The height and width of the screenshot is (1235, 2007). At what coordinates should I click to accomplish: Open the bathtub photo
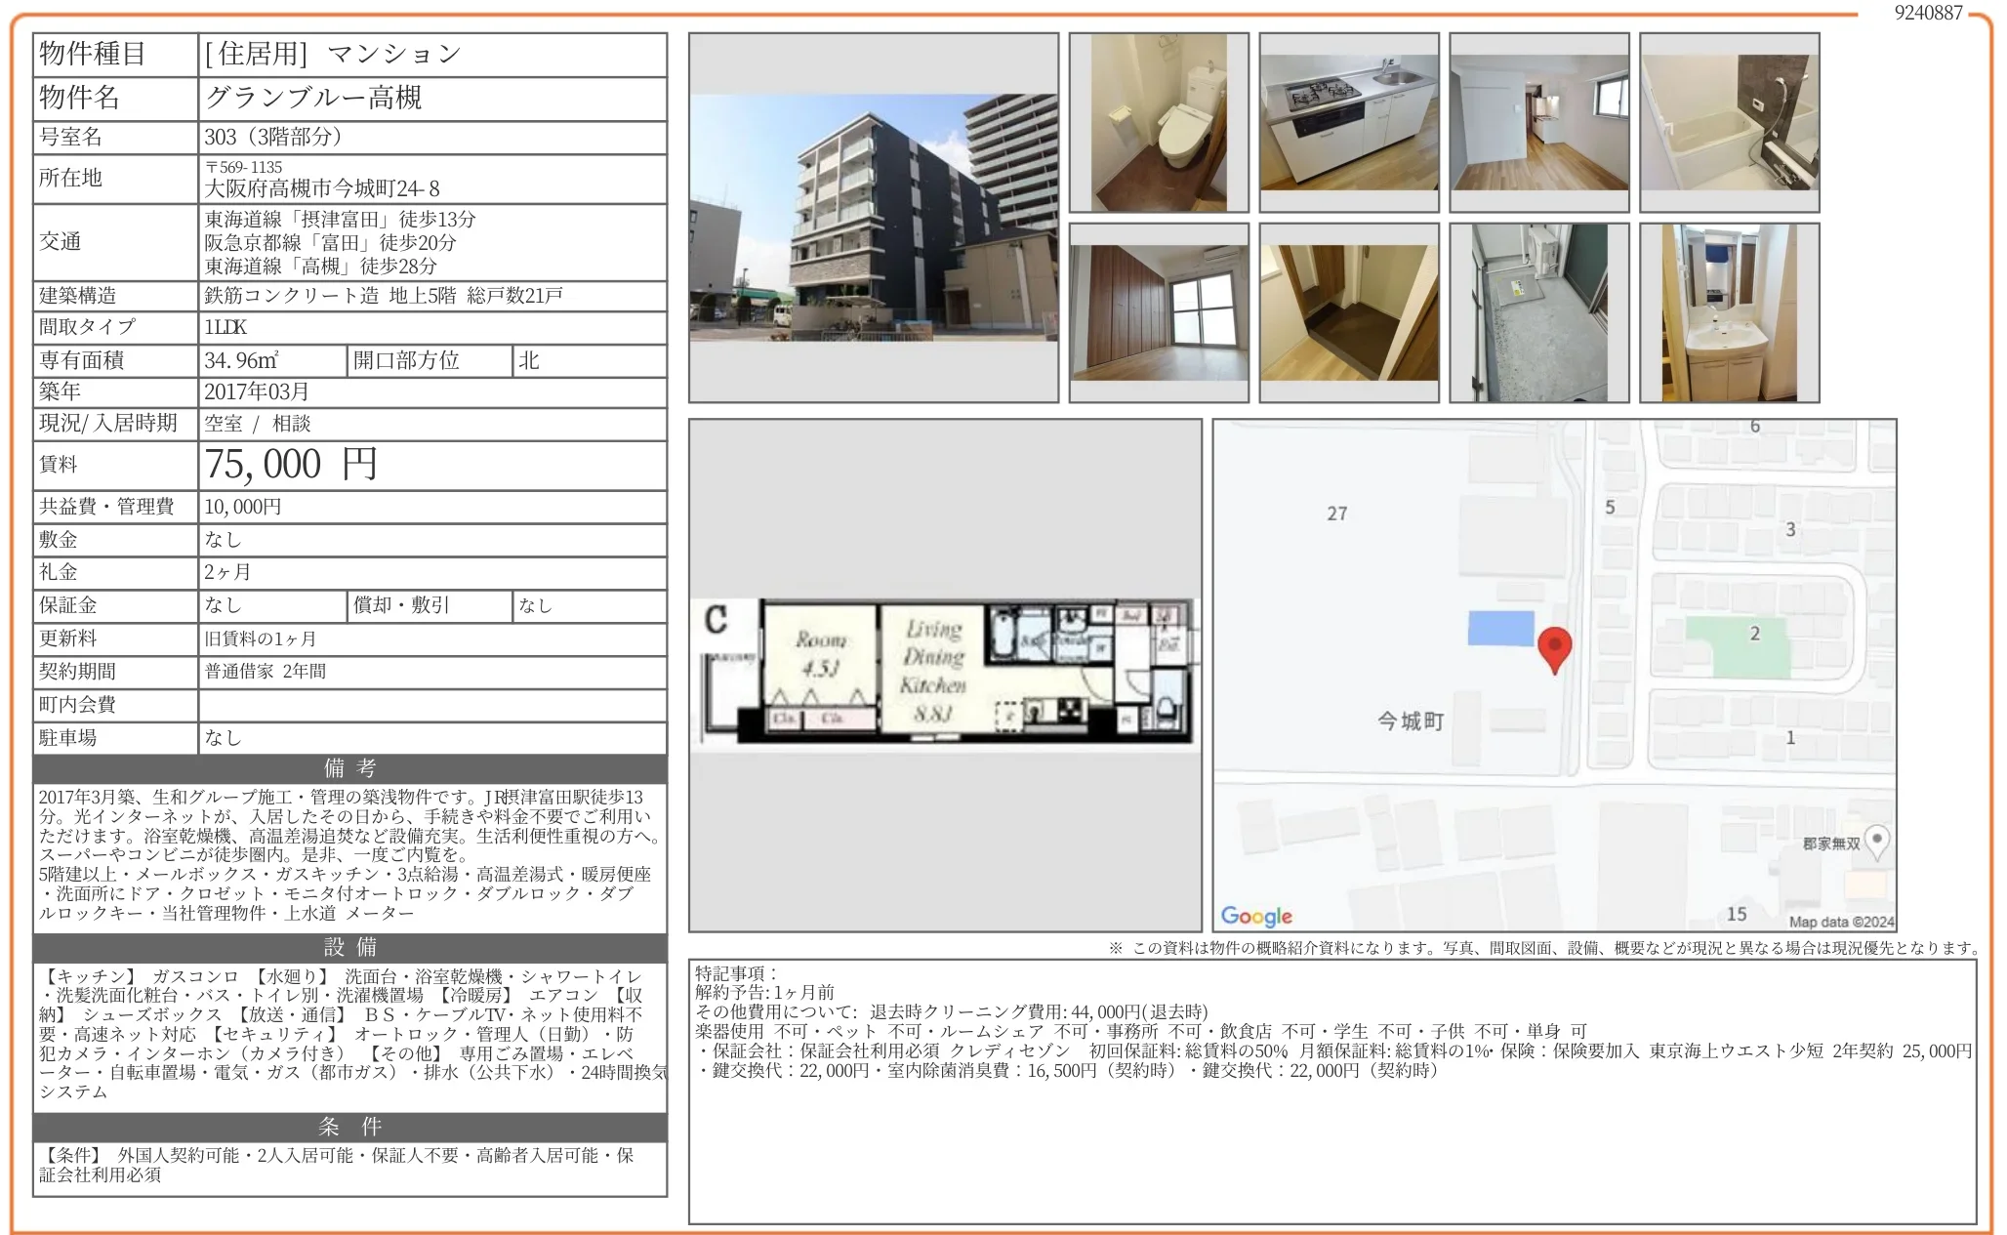point(1729,123)
